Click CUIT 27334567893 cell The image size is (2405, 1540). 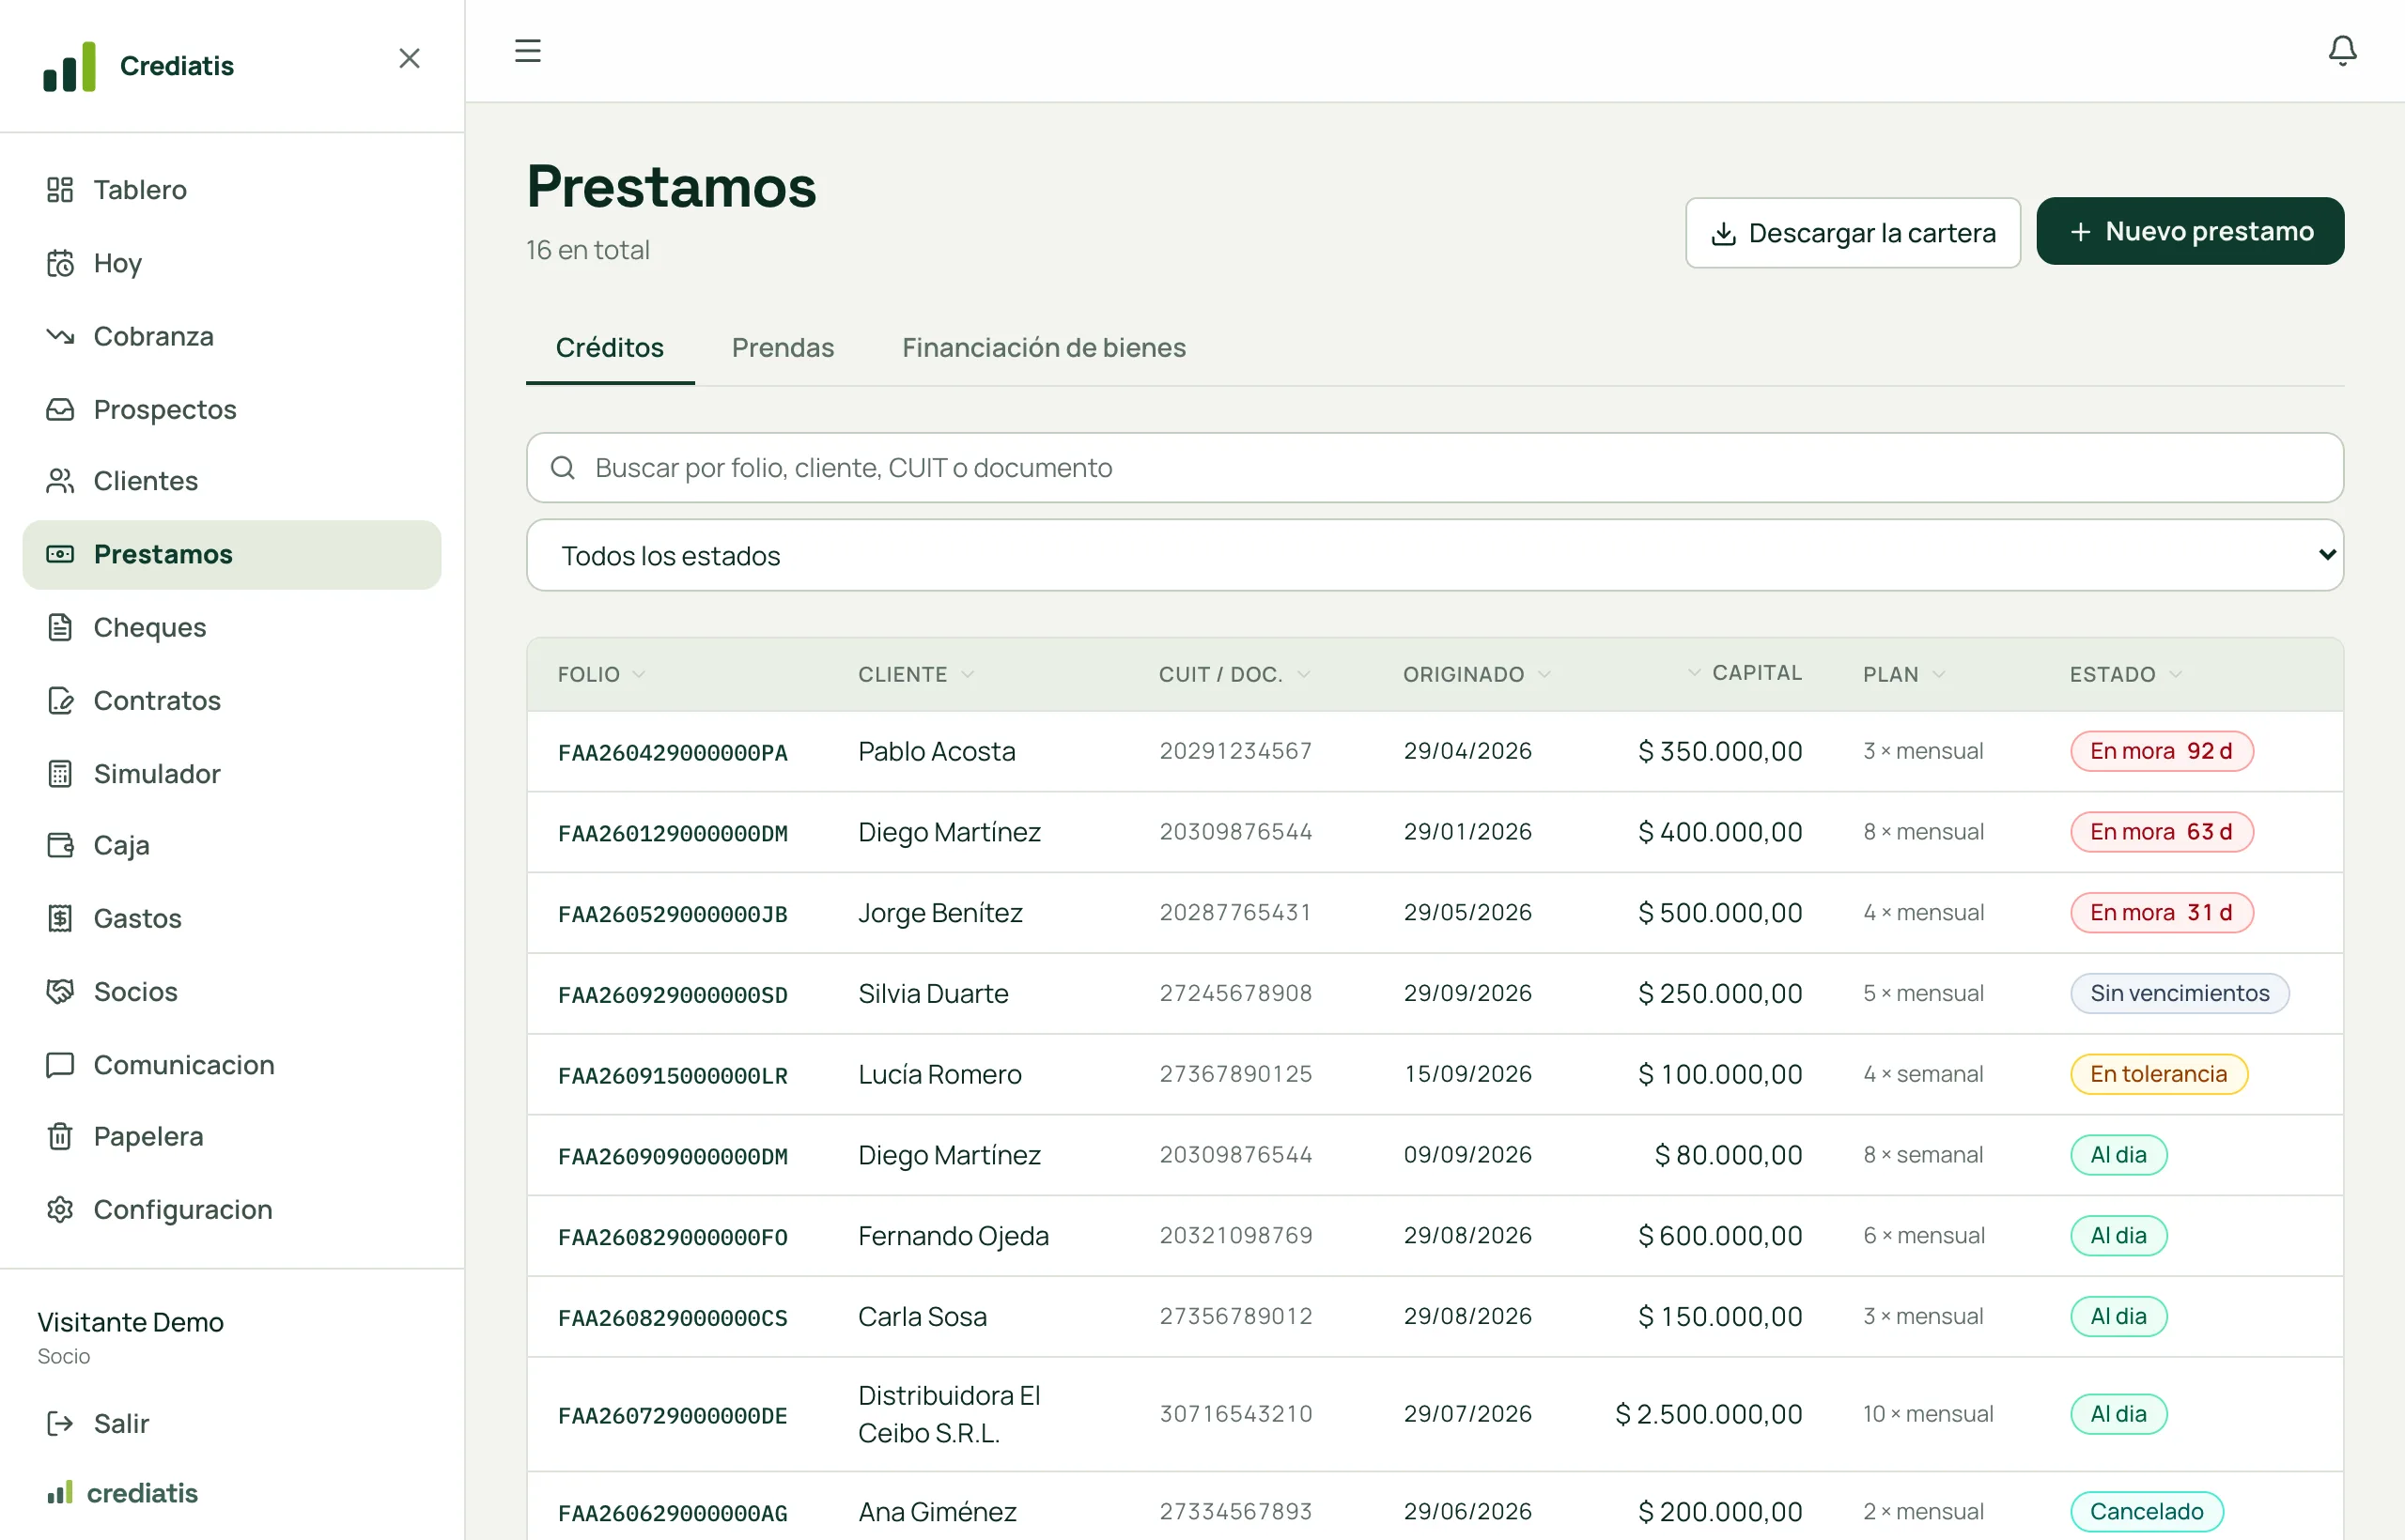(x=1234, y=1511)
